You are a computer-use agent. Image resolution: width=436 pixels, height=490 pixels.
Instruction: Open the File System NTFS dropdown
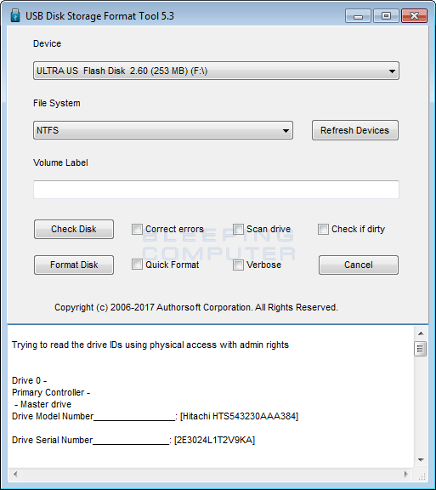tap(163, 130)
